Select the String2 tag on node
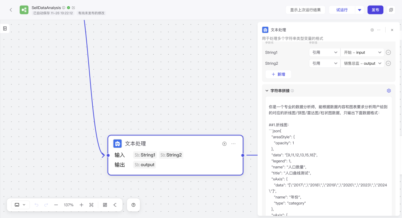 (171, 155)
